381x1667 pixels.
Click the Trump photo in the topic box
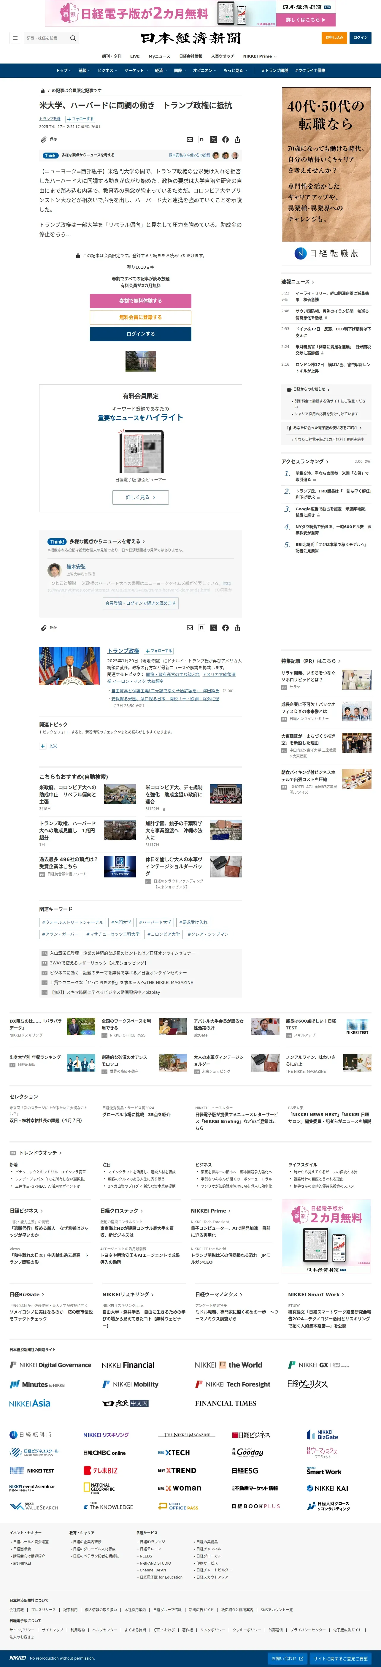coord(70,666)
